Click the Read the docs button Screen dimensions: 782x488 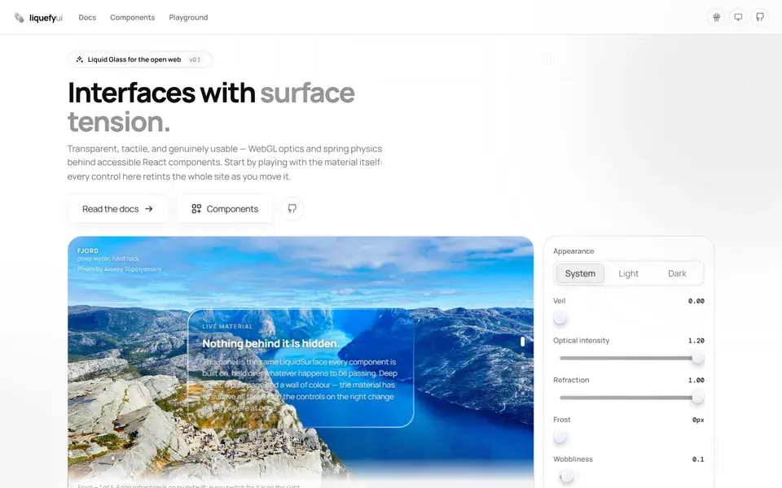[x=117, y=209]
